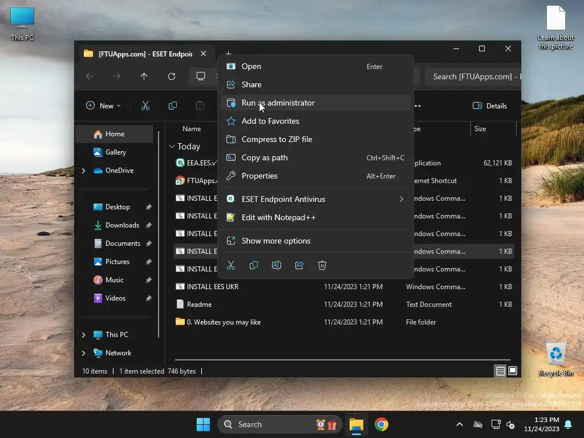This screenshot has height=438, width=584.
Task: Select Share in context menu
Action: pyautogui.click(x=315, y=84)
